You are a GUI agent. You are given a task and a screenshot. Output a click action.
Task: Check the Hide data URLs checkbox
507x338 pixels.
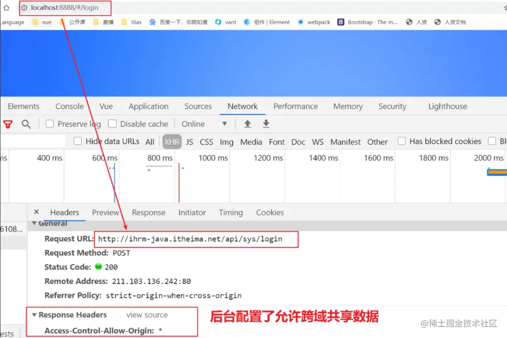[77, 141]
